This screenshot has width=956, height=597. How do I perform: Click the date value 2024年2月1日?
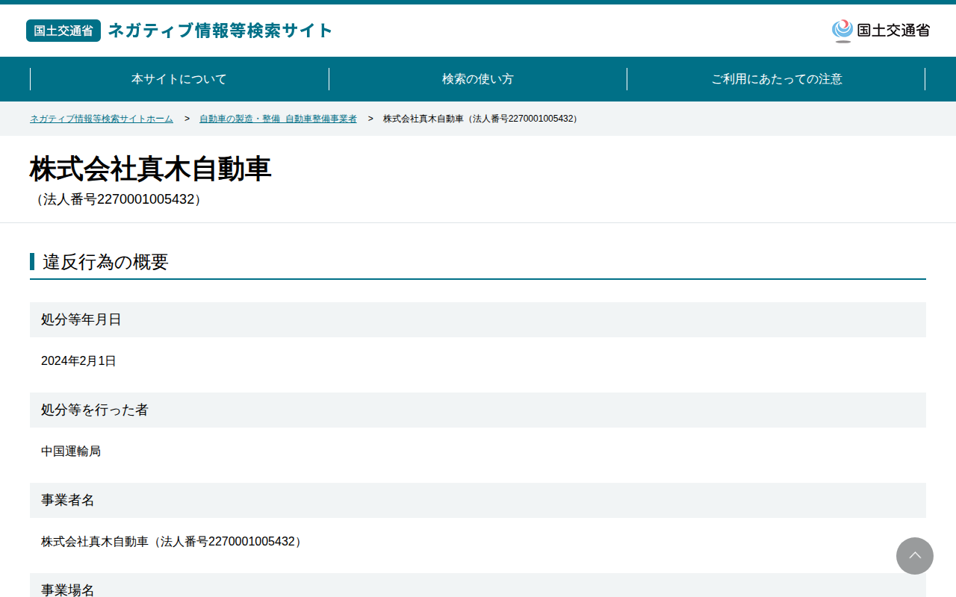click(78, 361)
